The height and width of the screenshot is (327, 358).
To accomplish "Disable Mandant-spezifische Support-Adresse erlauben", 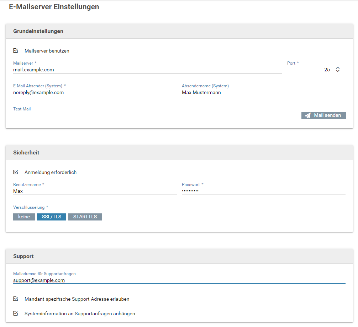I will click(16, 299).
